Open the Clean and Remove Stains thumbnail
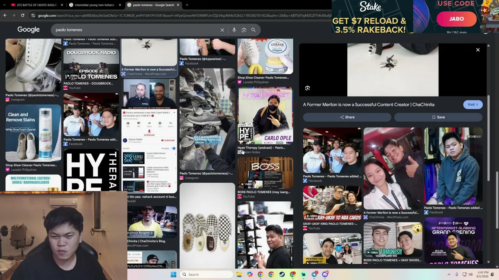This screenshot has height=280, width=499. pos(34,133)
